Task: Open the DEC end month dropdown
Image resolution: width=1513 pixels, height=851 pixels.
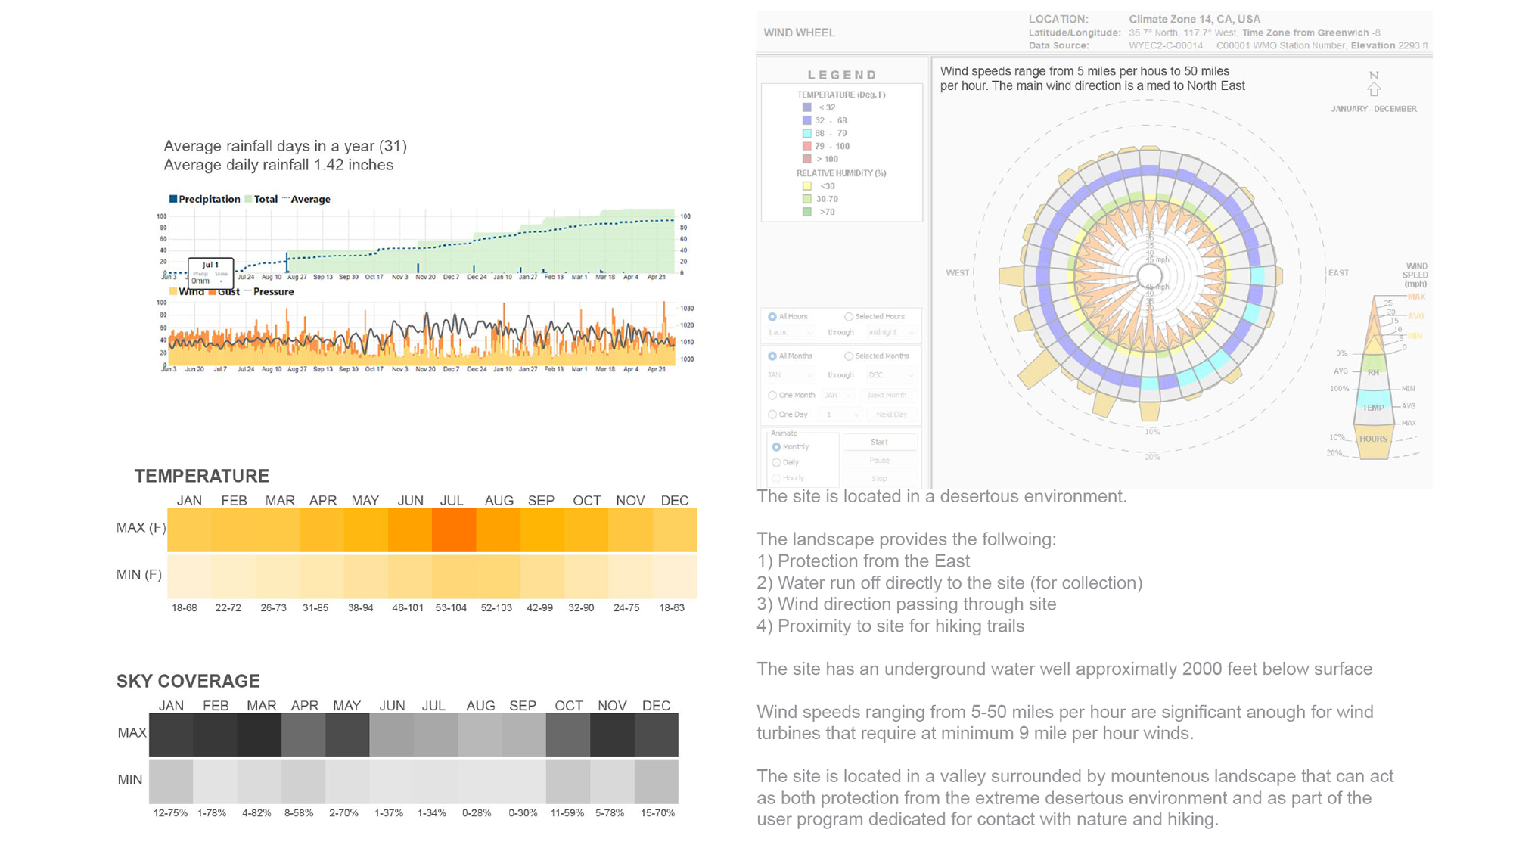Action: (892, 375)
